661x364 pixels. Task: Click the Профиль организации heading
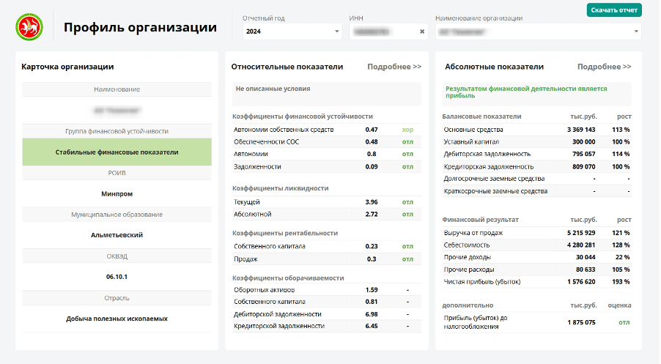tap(140, 27)
